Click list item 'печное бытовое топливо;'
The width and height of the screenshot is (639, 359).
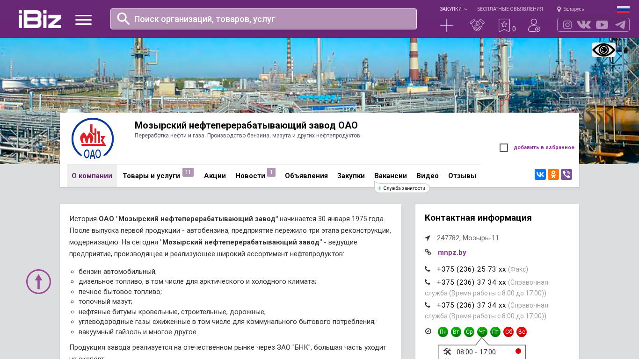coord(120,292)
